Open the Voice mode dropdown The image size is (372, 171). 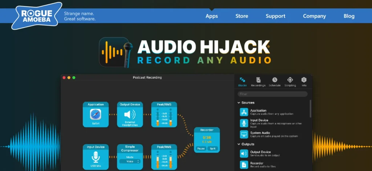(130, 161)
